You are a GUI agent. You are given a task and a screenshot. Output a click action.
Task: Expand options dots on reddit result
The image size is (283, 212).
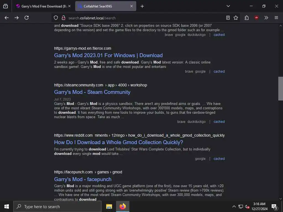[210, 159]
